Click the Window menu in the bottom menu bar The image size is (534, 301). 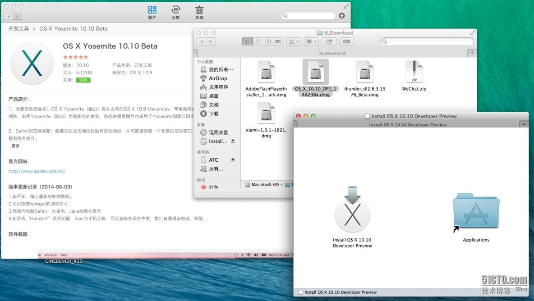[x=51, y=254]
